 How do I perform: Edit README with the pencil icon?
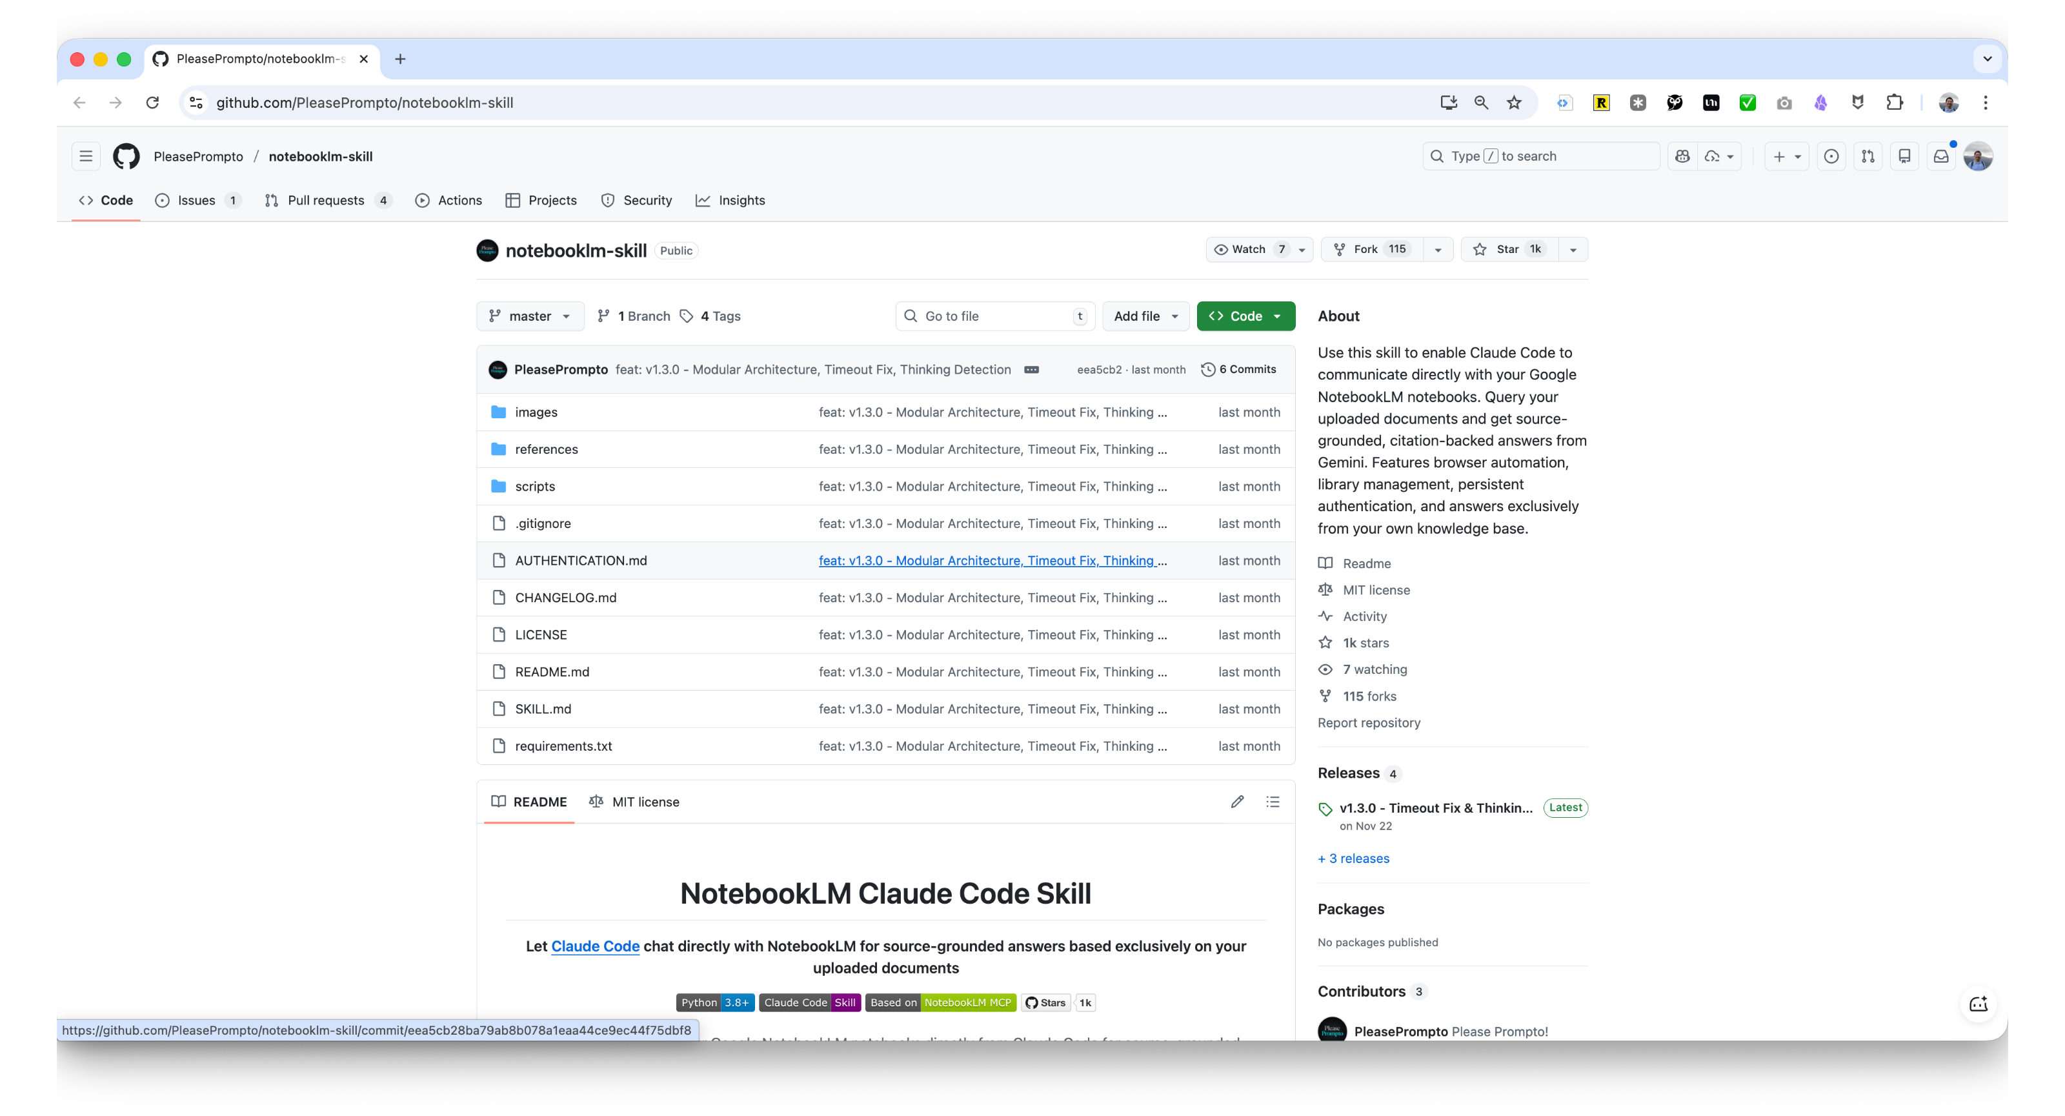click(x=1237, y=802)
